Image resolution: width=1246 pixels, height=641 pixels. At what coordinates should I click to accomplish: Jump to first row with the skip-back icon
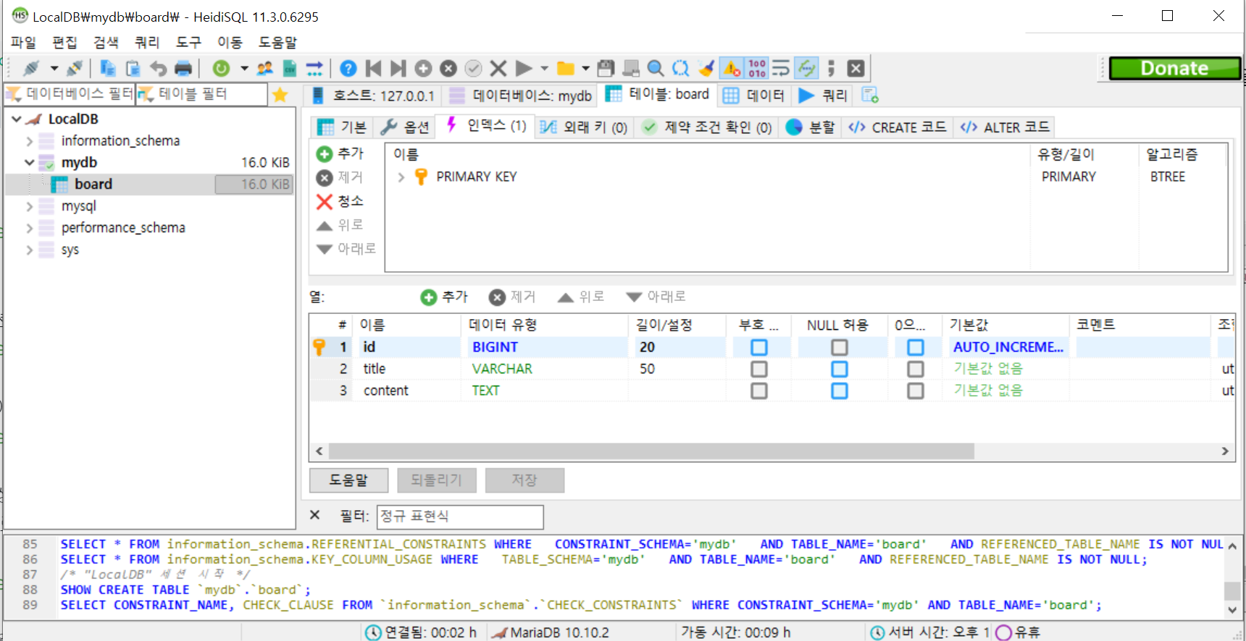click(374, 68)
